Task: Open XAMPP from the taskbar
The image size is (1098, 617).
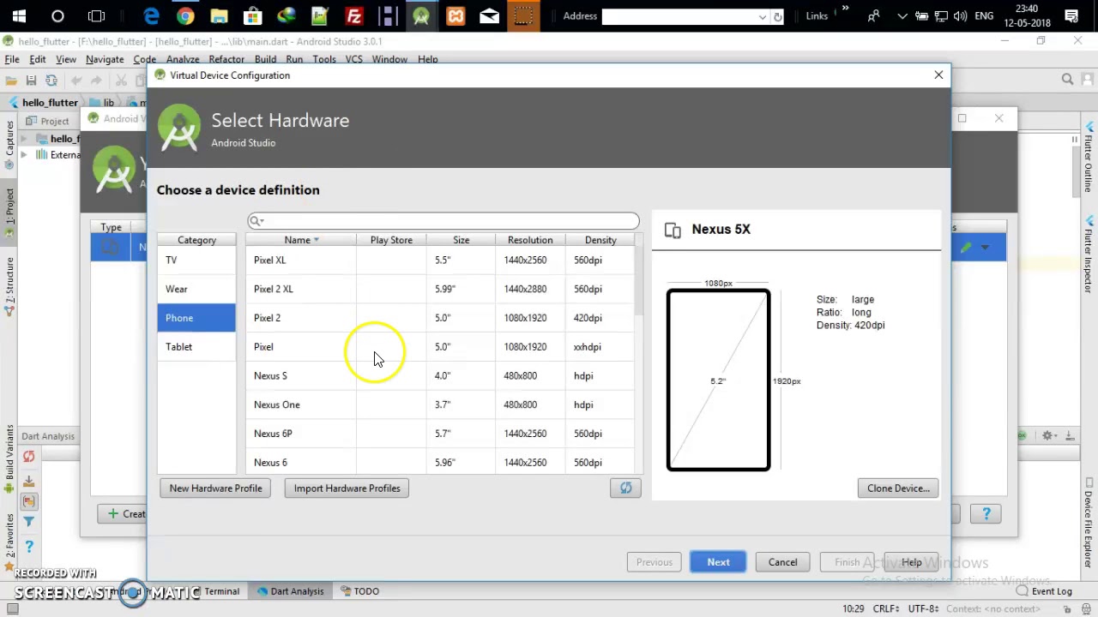Action: 455,15
